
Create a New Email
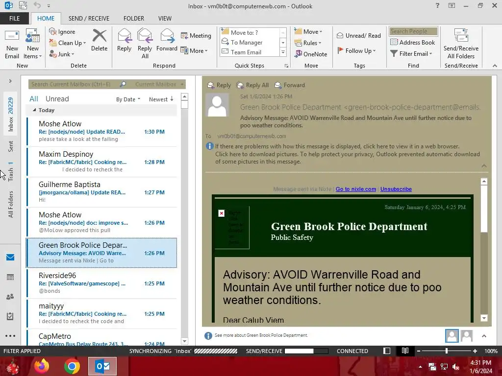point(12,45)
